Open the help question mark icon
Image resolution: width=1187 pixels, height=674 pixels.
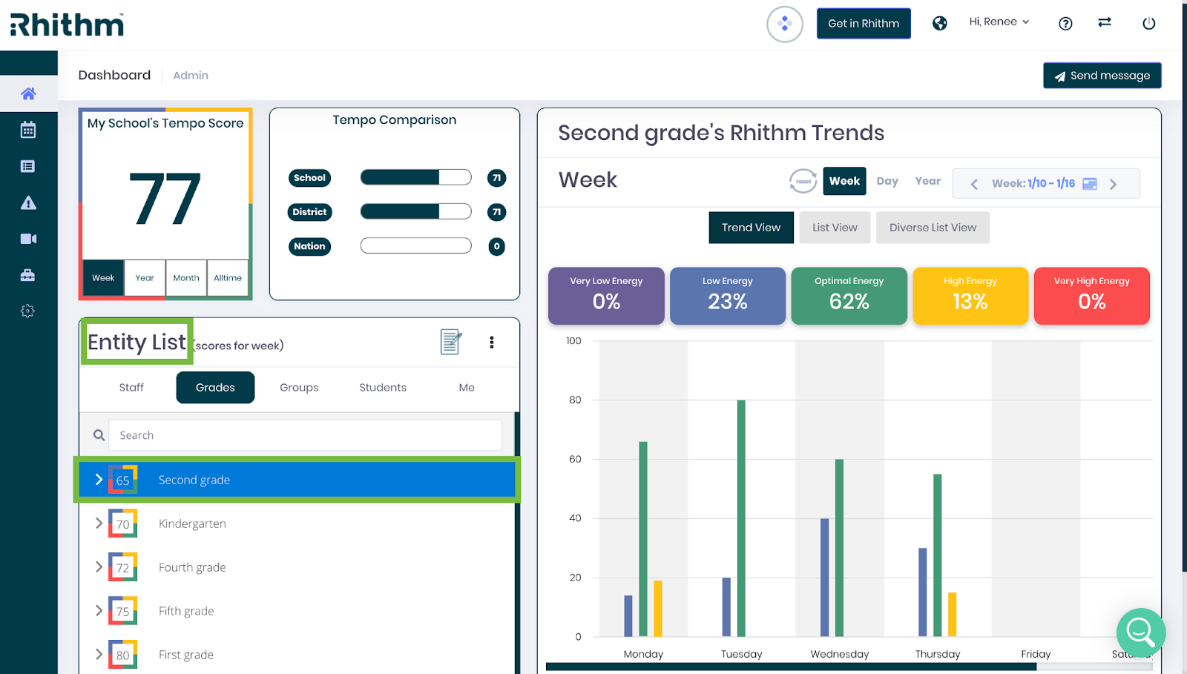1065,24
